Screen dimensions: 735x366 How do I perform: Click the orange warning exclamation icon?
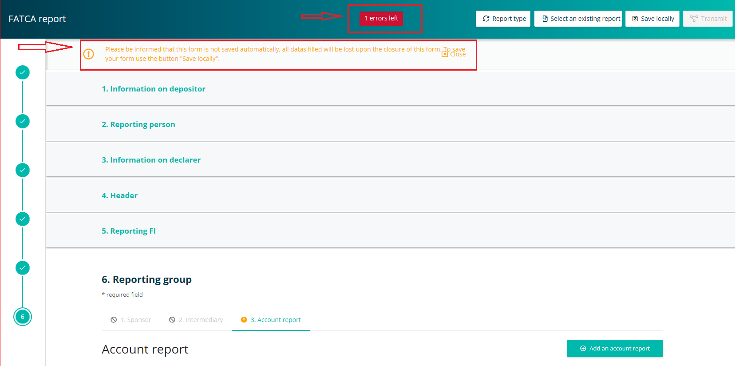tap(89, 54)
